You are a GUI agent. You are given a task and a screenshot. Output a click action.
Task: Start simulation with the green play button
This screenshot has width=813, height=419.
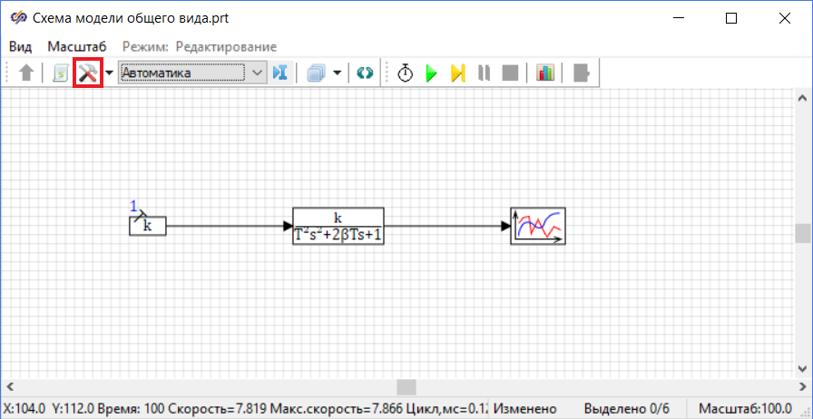[432, 73]
